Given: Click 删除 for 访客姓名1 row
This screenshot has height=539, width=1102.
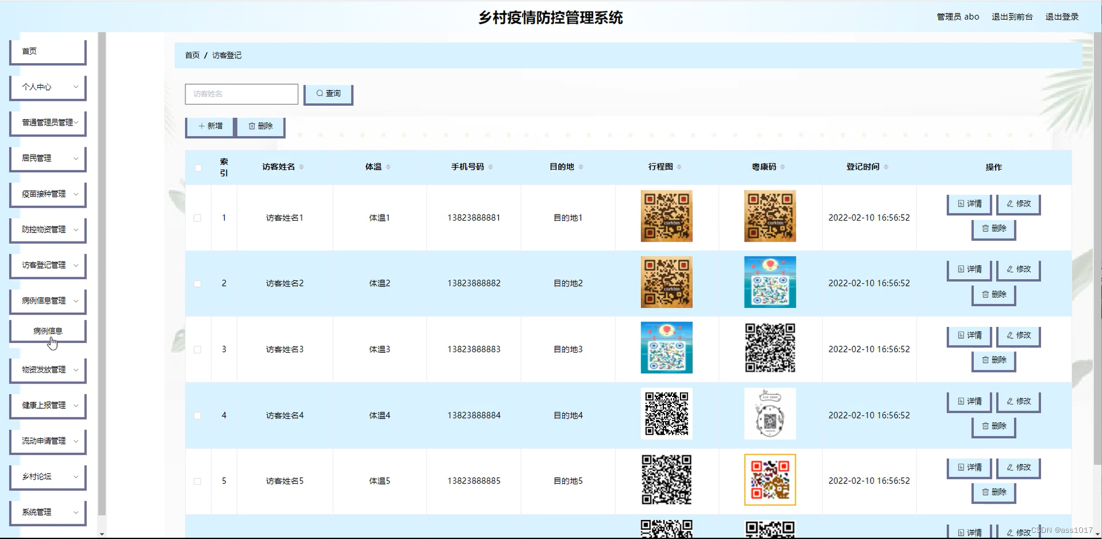Looking at the screenshot, I should click(x=994, y=229).
